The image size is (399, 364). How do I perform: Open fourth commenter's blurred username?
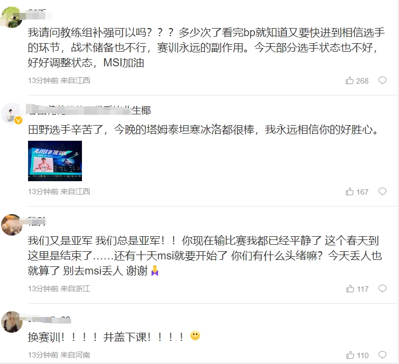click(x=49, y=319)
